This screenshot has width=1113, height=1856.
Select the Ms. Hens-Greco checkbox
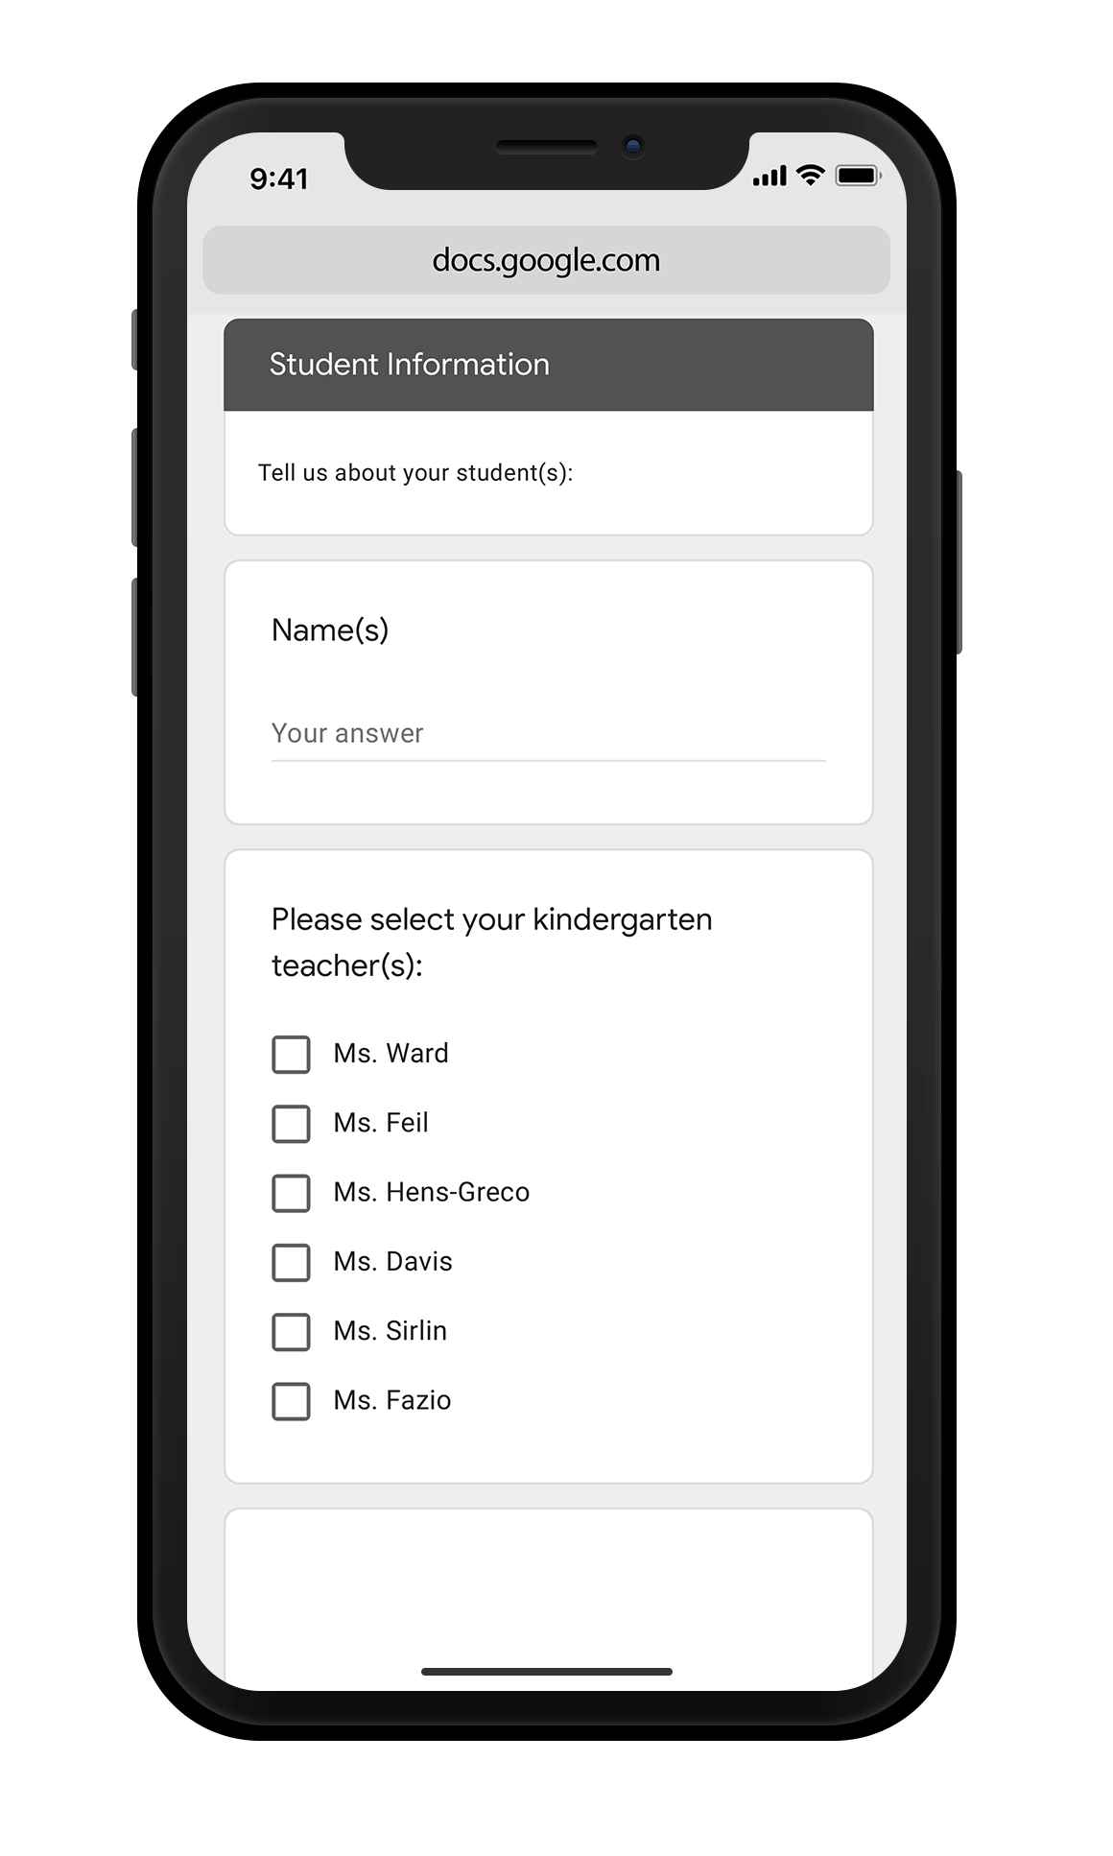pyautogui.click(x=291, y=1193)
